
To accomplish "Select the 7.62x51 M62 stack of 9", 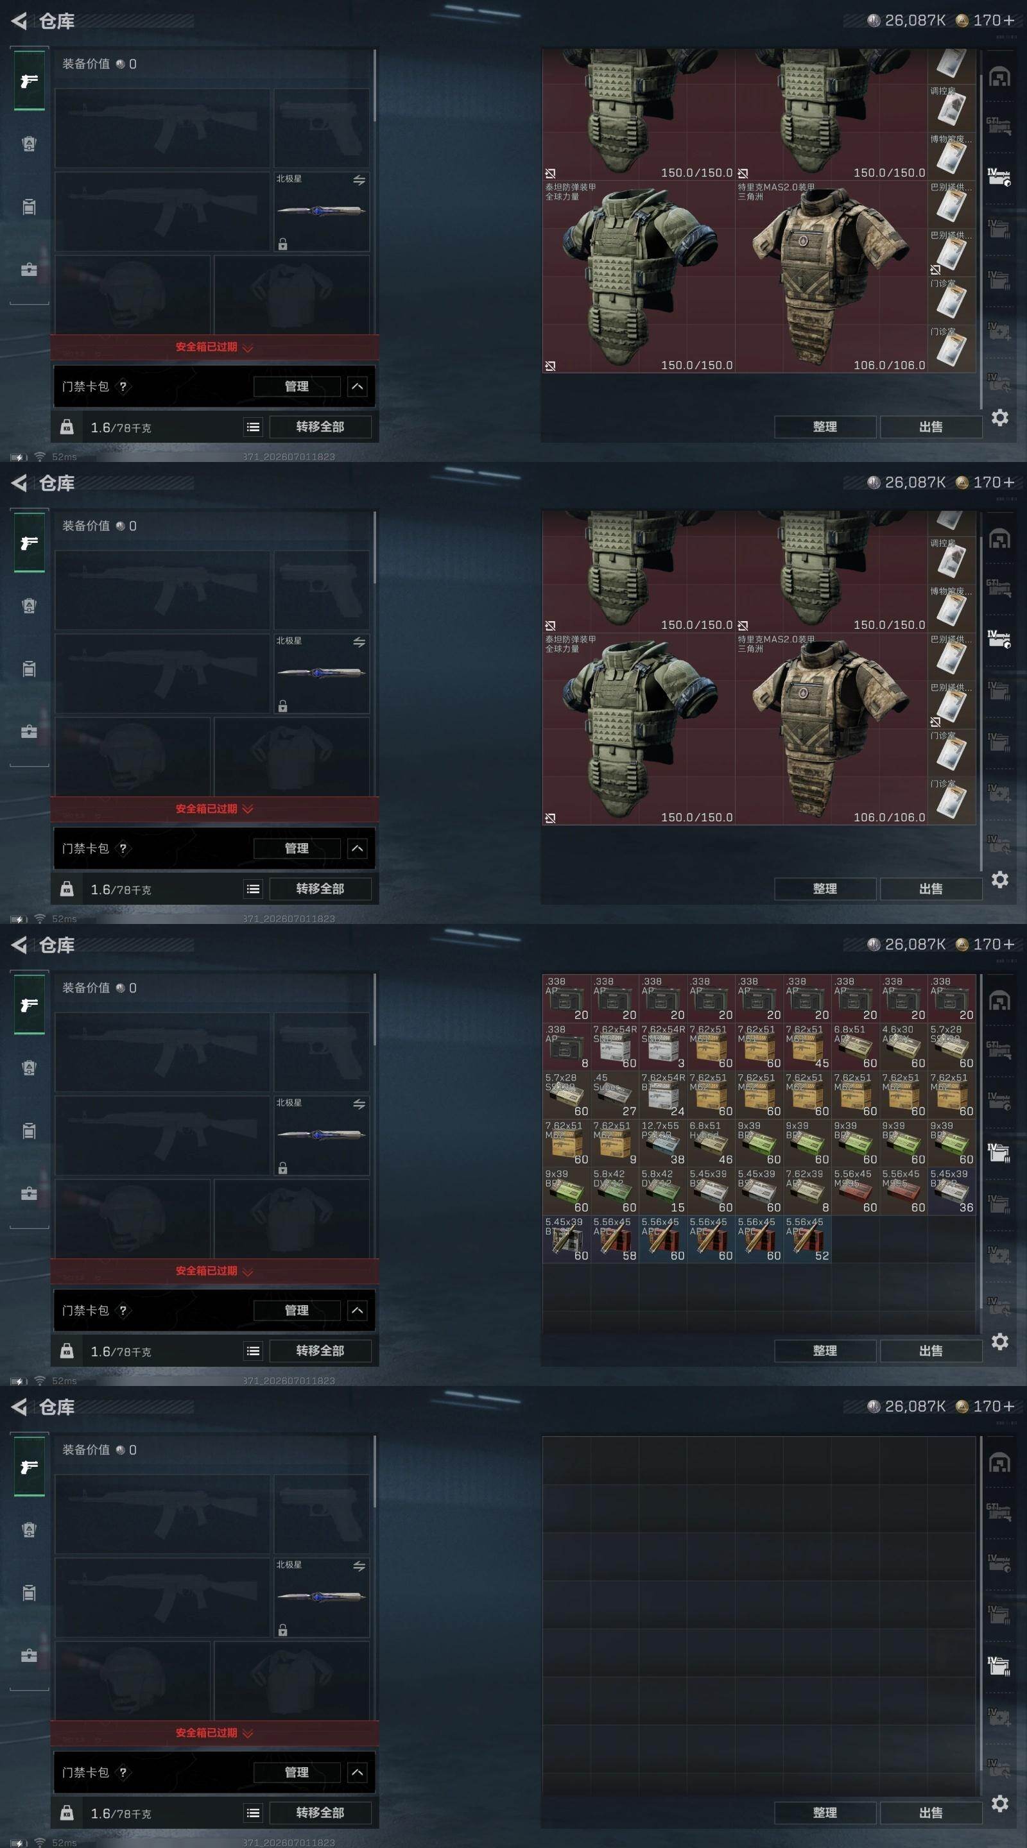I will [614, 1143].
